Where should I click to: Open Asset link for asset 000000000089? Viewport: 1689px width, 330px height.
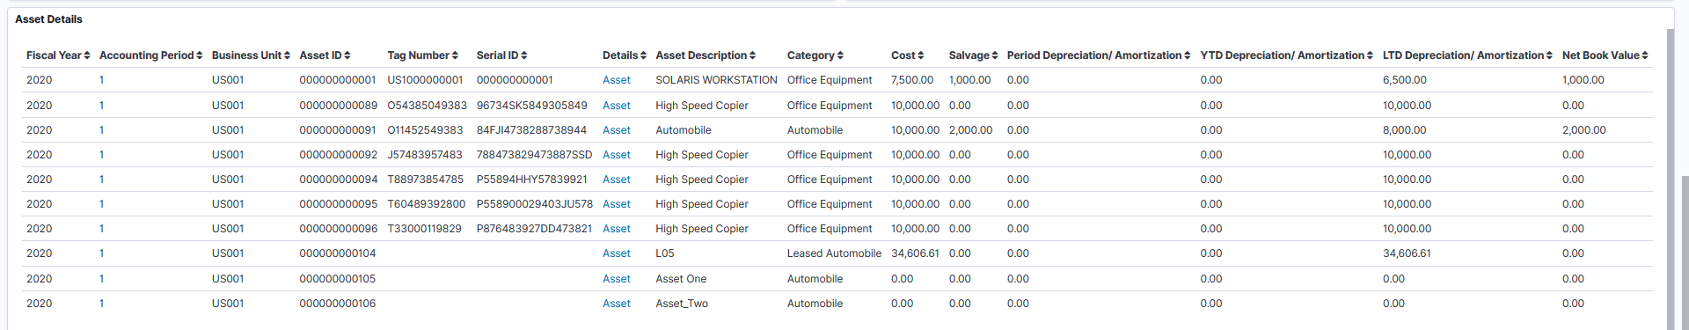617,106
